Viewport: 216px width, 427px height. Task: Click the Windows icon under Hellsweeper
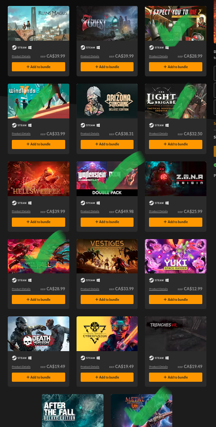pos(30,203)
